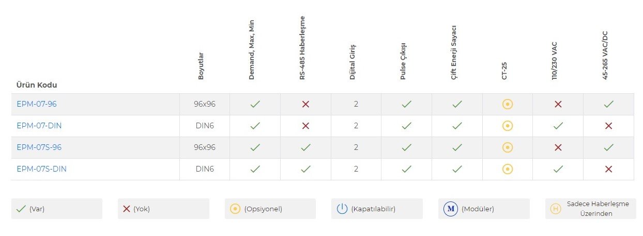Click the Boyutlar column header
643x236 pixels.
[201, 66]
